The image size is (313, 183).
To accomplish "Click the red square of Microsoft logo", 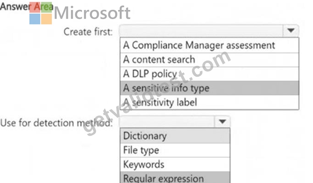I will pyautogui.click(x=35, y=7).
